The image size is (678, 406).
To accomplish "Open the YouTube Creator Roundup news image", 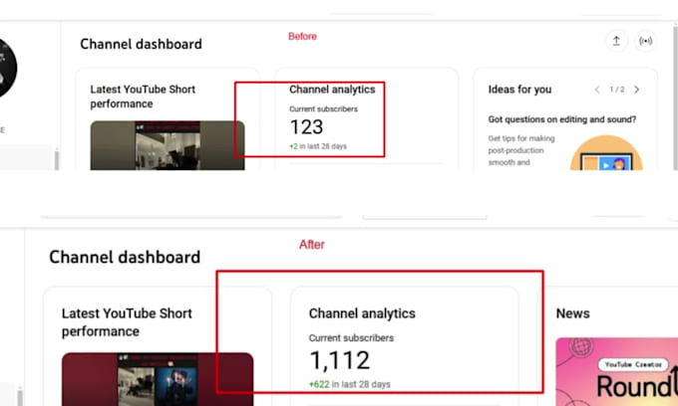I will 616,372.
